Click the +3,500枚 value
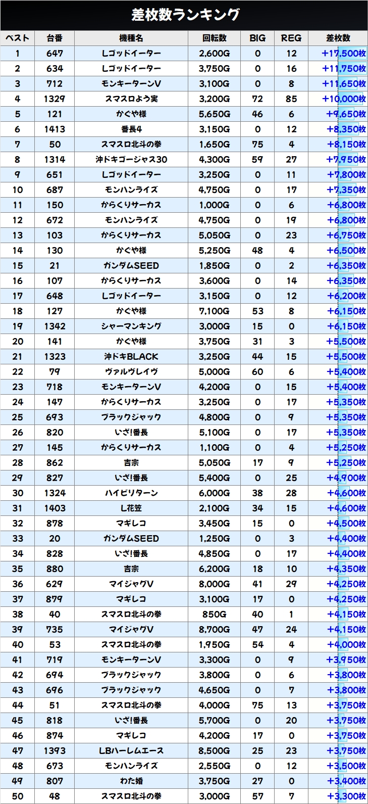Screen dimensions: 368x804 coord(346,766)
